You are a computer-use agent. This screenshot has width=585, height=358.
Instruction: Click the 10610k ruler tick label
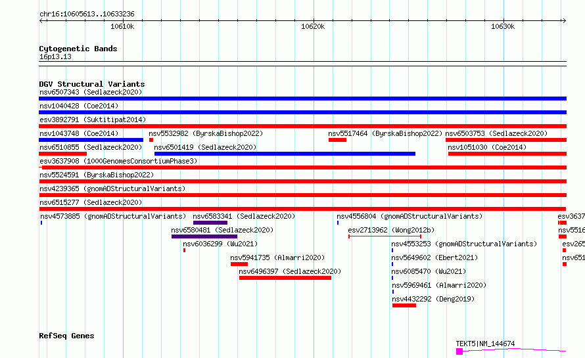click(122, 26)
